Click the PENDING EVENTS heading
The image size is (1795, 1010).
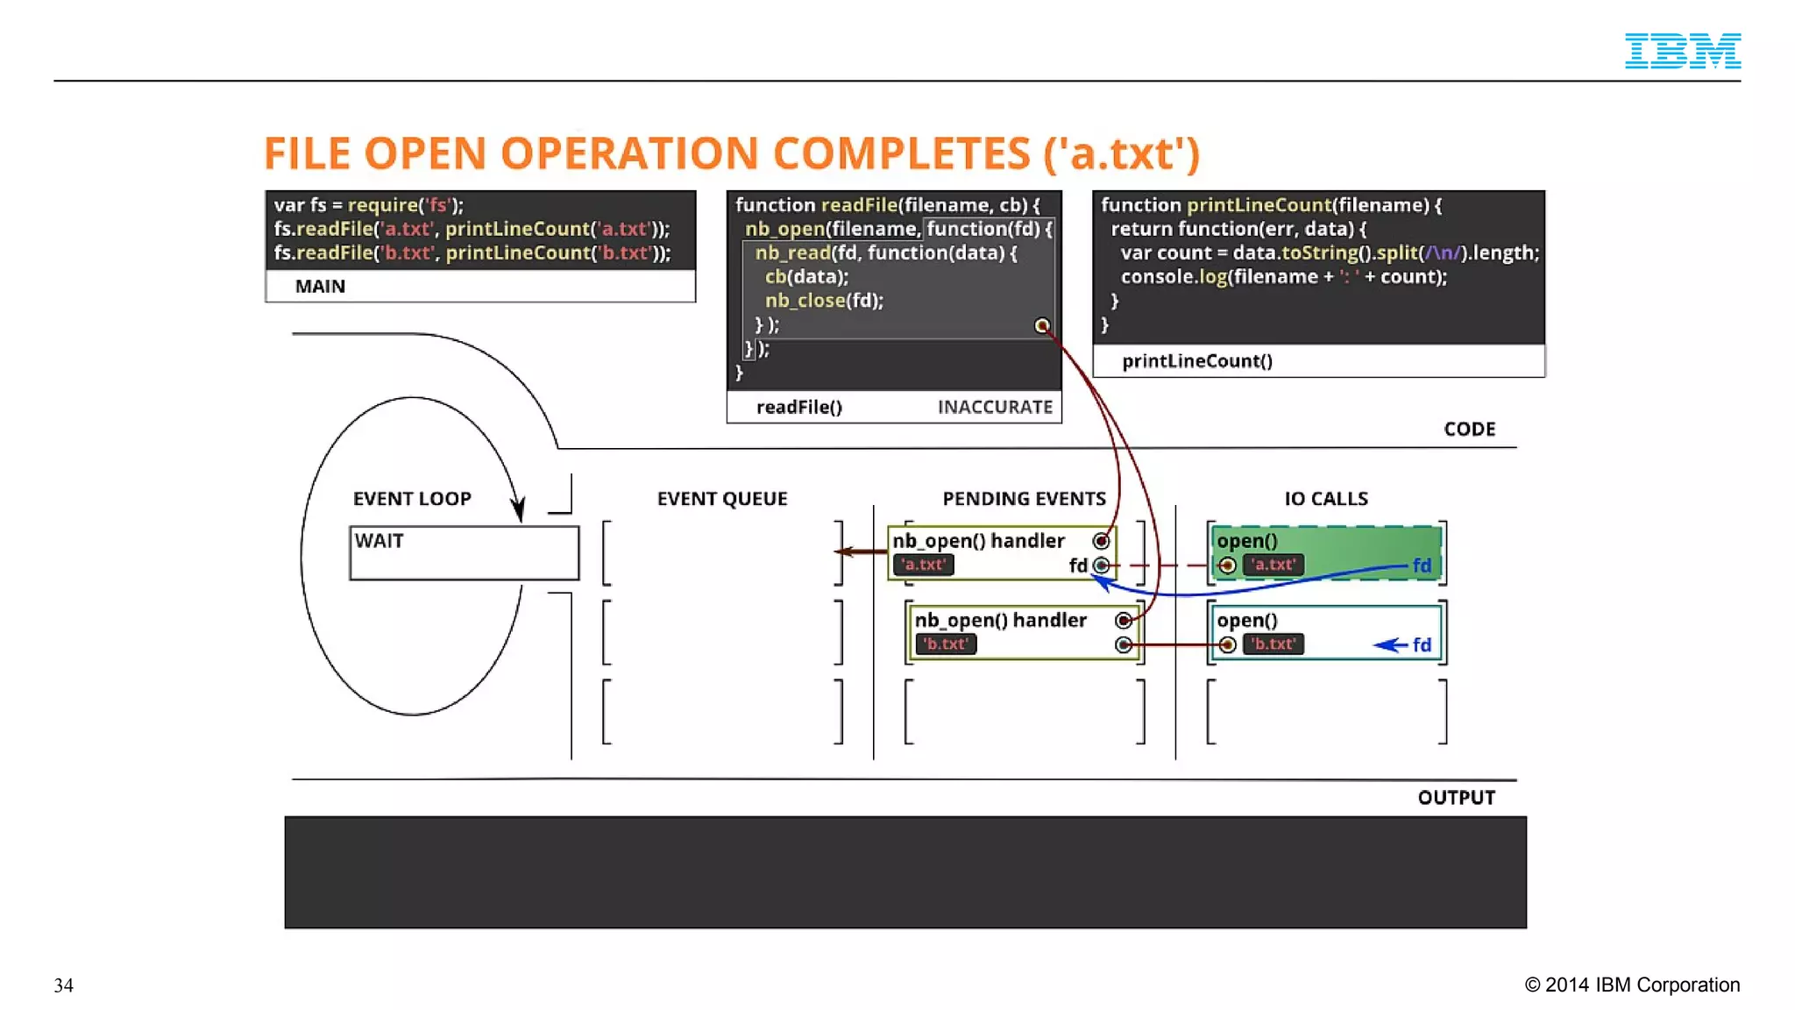pos(1024,498)
